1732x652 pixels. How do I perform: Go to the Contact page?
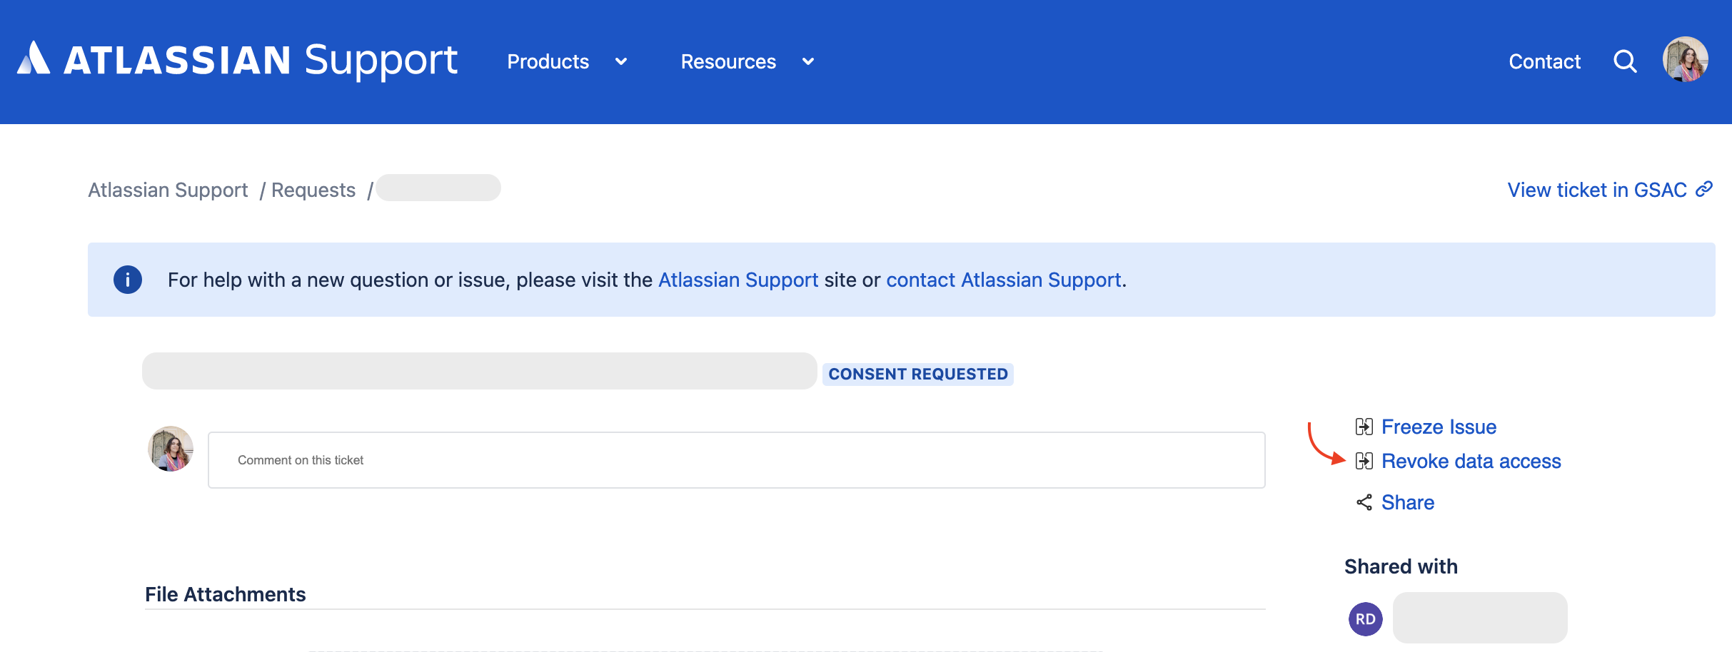tap(1544, 62)
